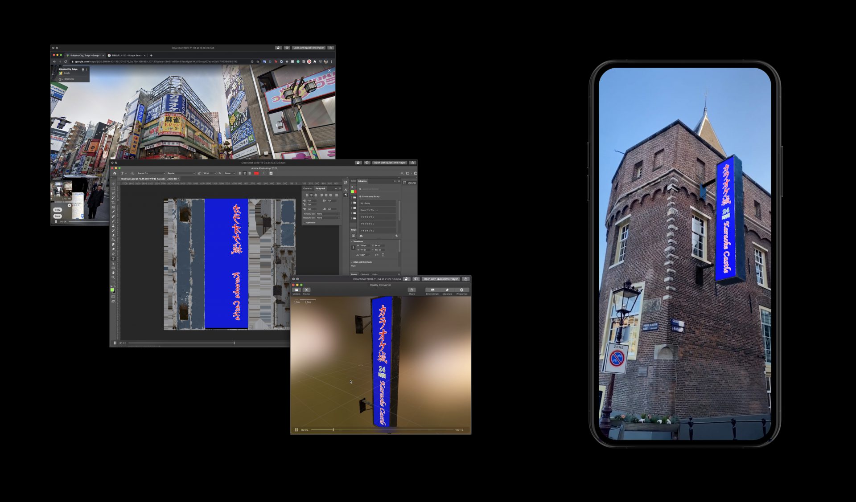This screenshot has height=502, width=856.
Task: Click Create new library
Action: tap(370, 196)
